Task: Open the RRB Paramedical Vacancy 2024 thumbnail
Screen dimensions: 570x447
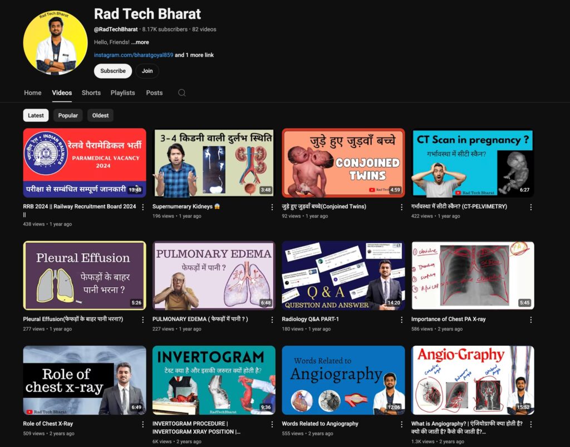Action: coord(85,163)
